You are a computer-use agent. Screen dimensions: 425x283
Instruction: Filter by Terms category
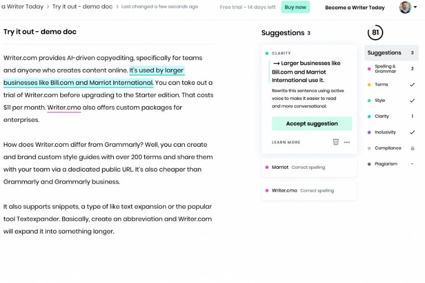point(391,85)
